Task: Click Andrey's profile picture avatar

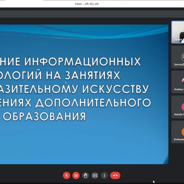Action: 183,82
